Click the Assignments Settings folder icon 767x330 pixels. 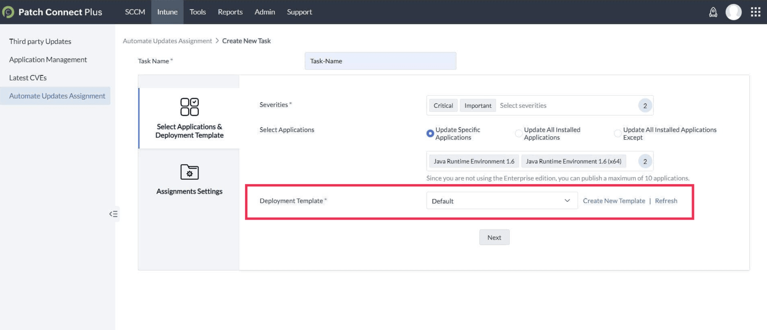click(x=189, y=172)
